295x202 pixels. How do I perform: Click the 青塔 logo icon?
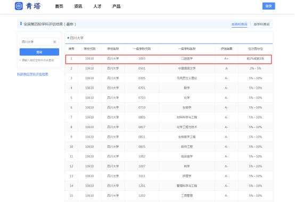[x=19, y=6]
